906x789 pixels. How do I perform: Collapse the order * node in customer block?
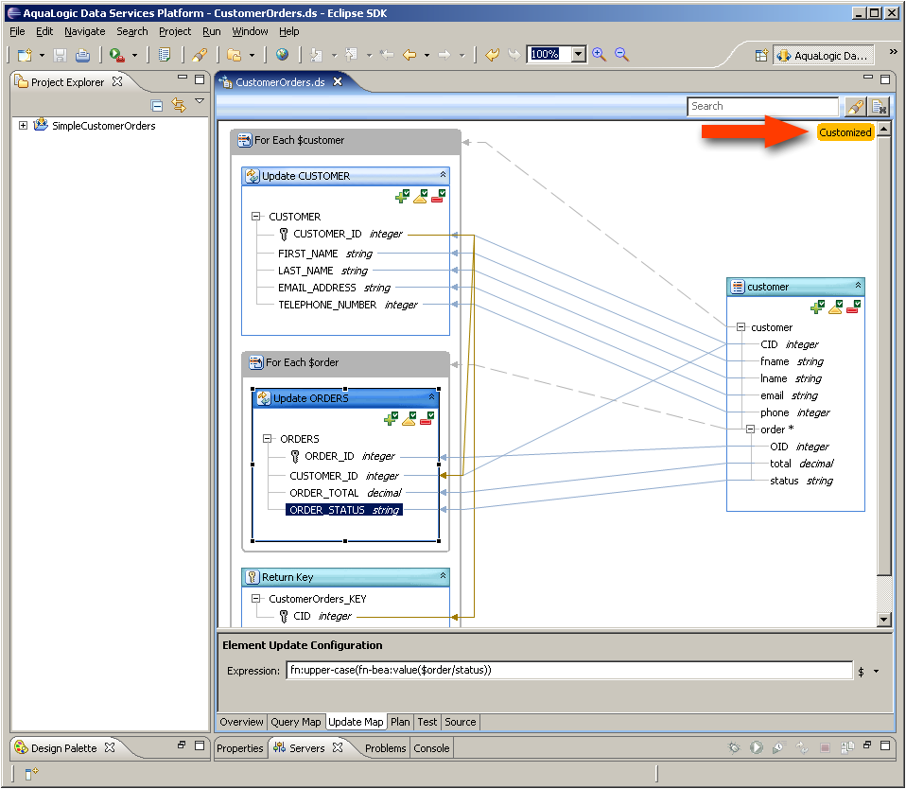(x=750, y=429)
